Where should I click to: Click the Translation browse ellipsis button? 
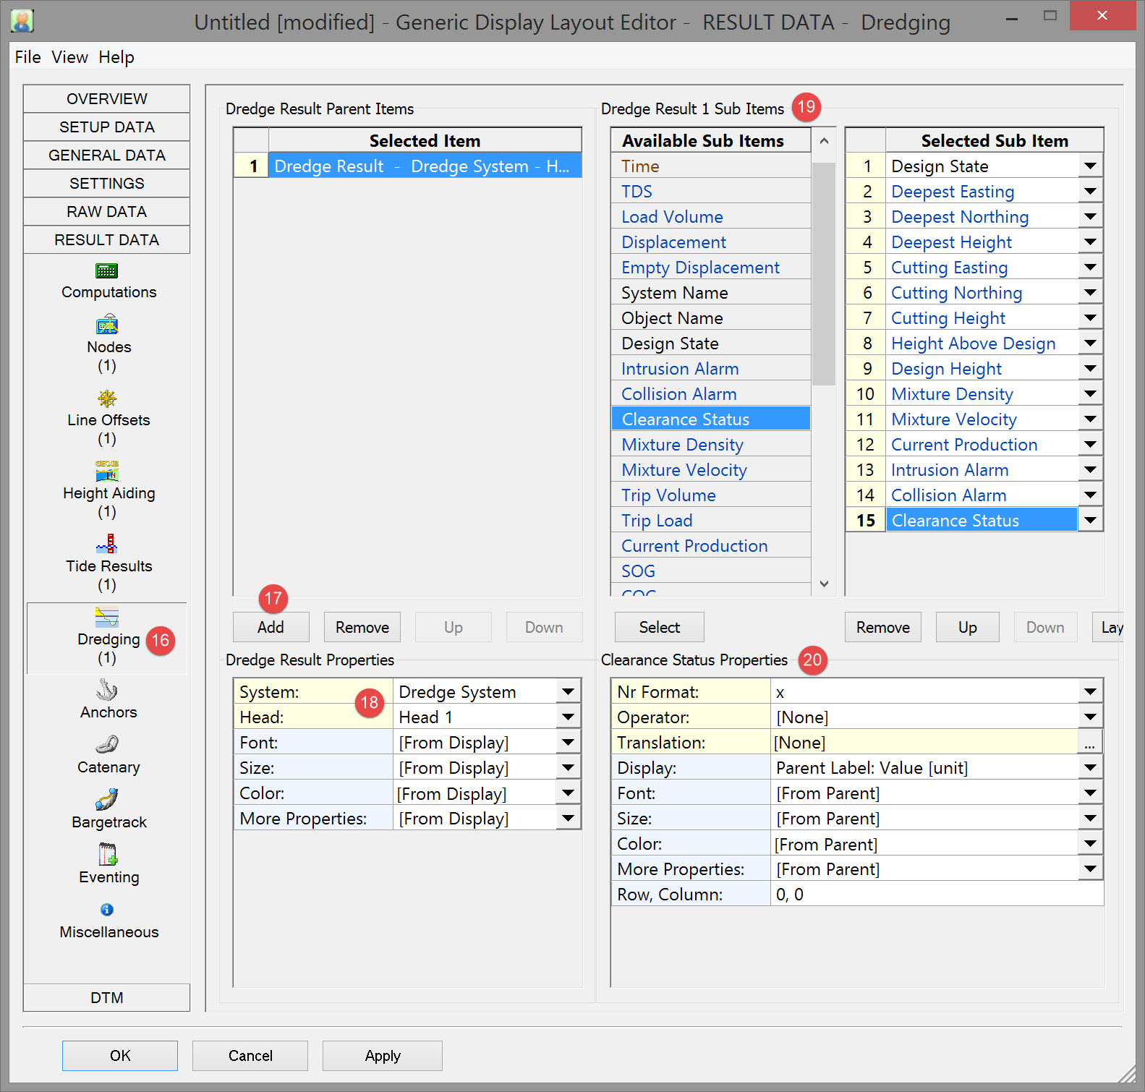pos(1089,743)
